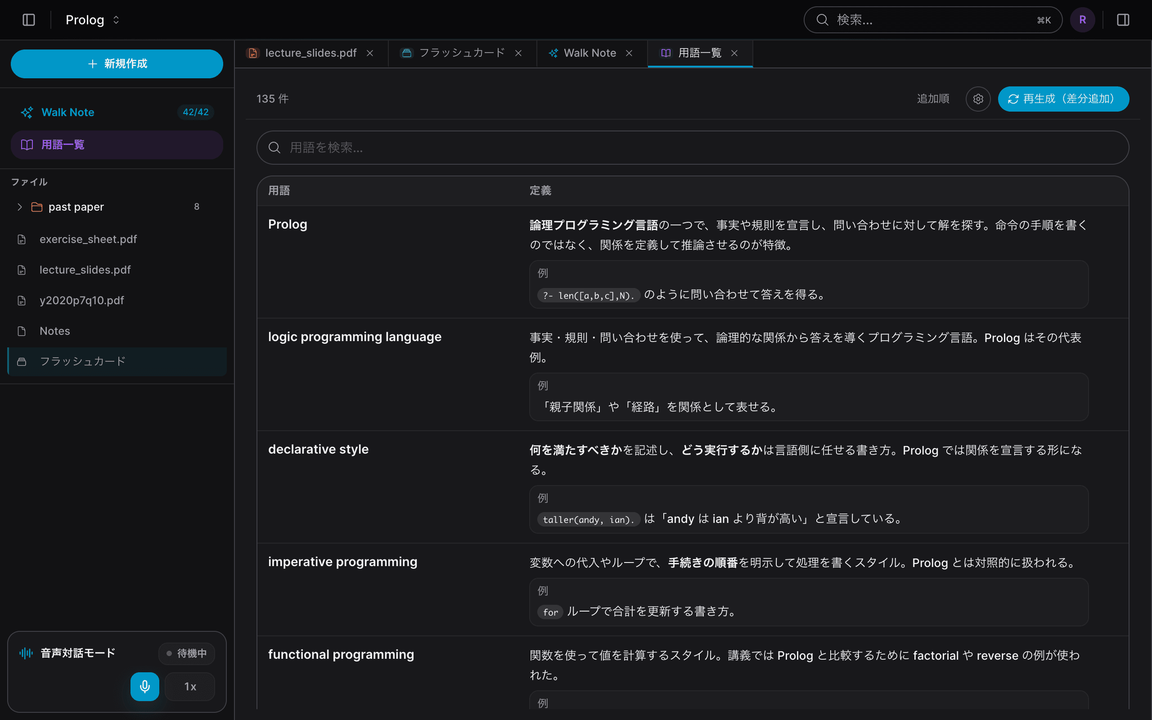Screen dimensions: 1152x720
Task: Click the y2020p7q10.pdf file icon
Action: pos(22,301)
